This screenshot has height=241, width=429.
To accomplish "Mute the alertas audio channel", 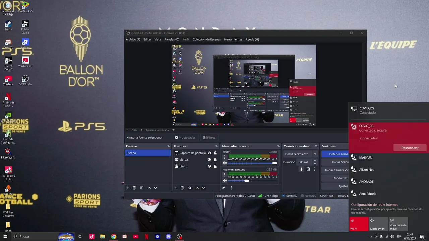I will [x=225, y=163].
